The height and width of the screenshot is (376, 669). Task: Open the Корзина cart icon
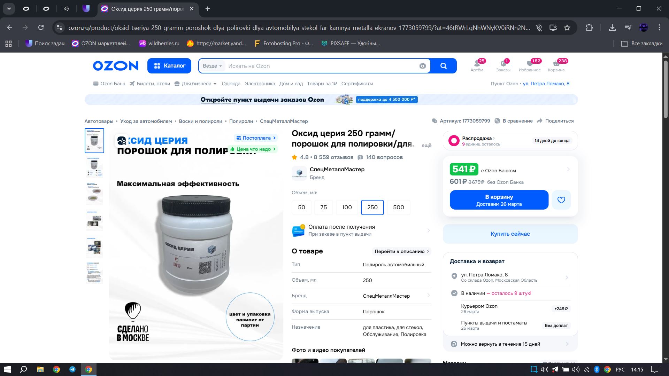(x=556, y=65)
